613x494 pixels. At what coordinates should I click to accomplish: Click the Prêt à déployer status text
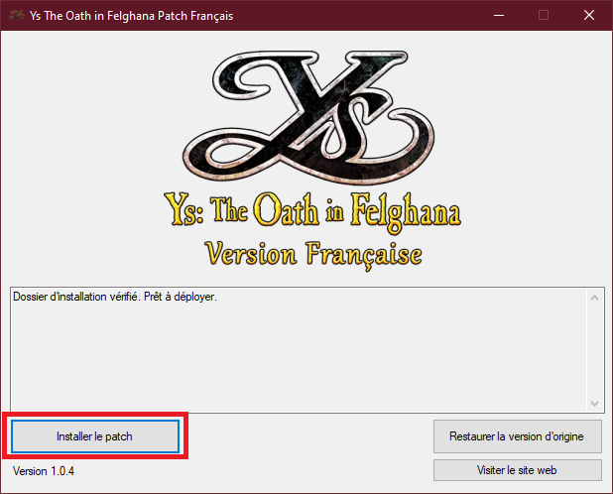[x=185, y=298]
